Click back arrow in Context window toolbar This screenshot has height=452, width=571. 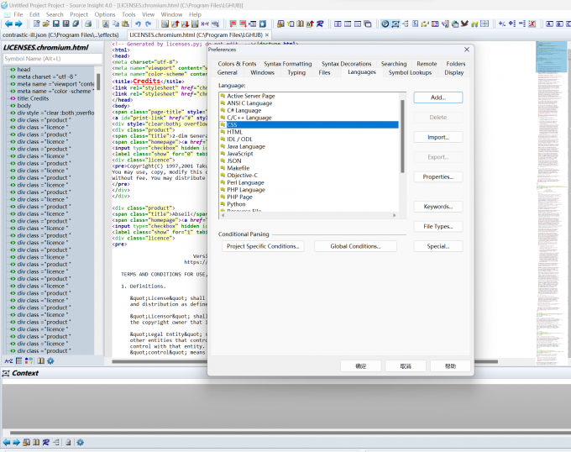(x=7, y=442)
